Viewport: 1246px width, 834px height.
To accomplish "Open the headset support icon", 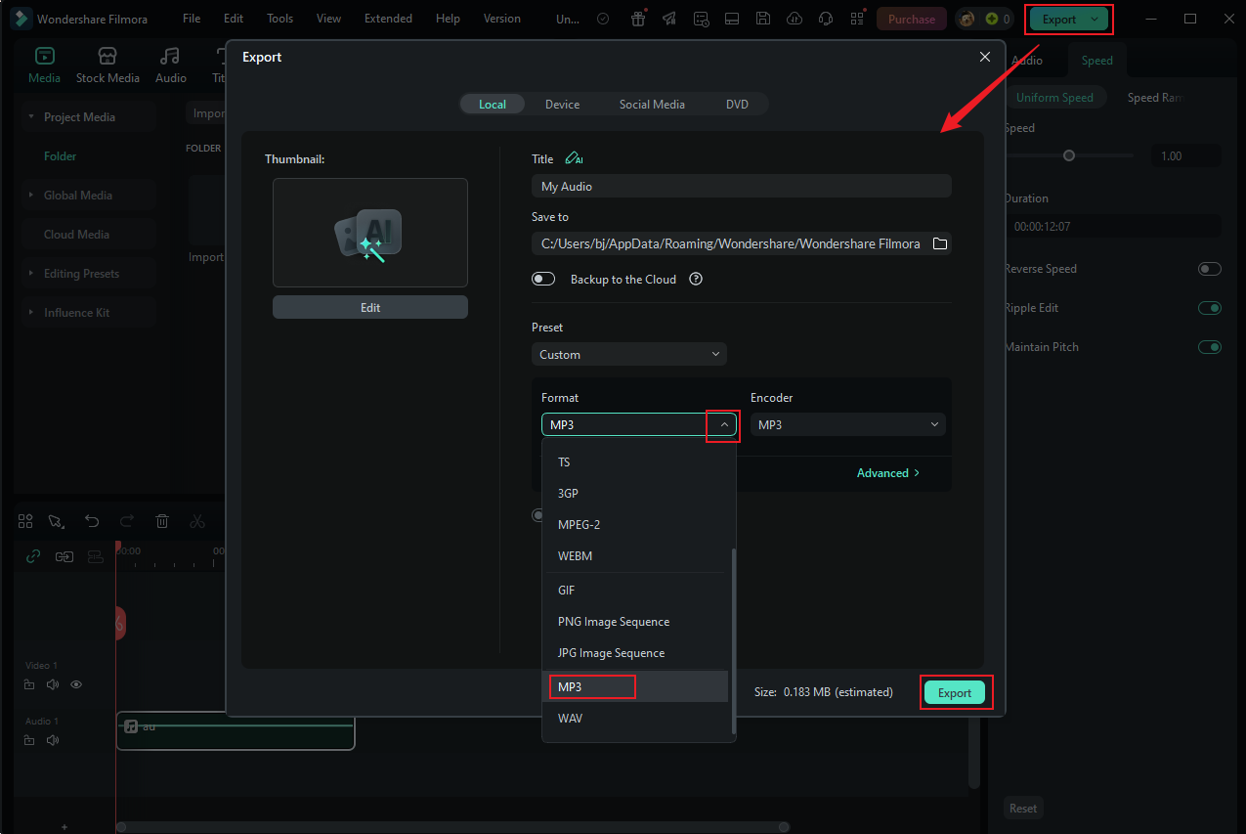I will (x=826, y=19).
